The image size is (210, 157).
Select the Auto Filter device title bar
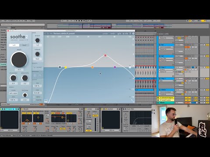tap(137, 109)
